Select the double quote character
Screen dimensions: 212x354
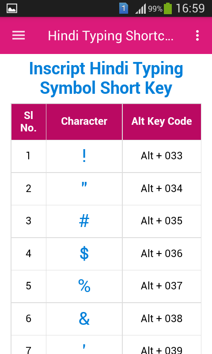pos(84,185)
